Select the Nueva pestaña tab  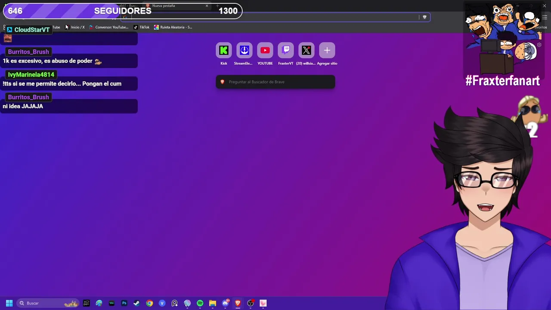coord(176,6)
